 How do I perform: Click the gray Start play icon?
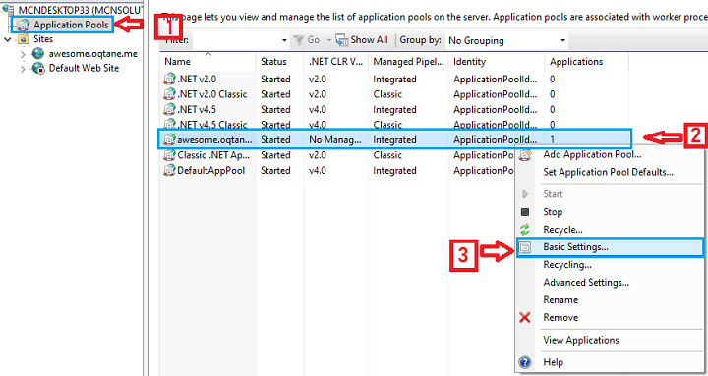tap(525, 194)
